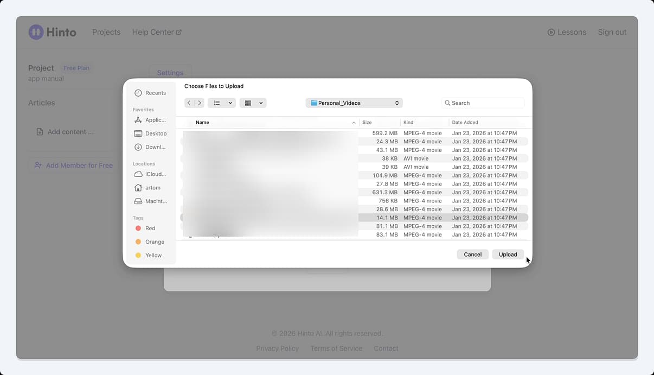The width and height of the screenshot is (654, 375).
Task: Go back with the left chevron button
Action: click(189, 103)
